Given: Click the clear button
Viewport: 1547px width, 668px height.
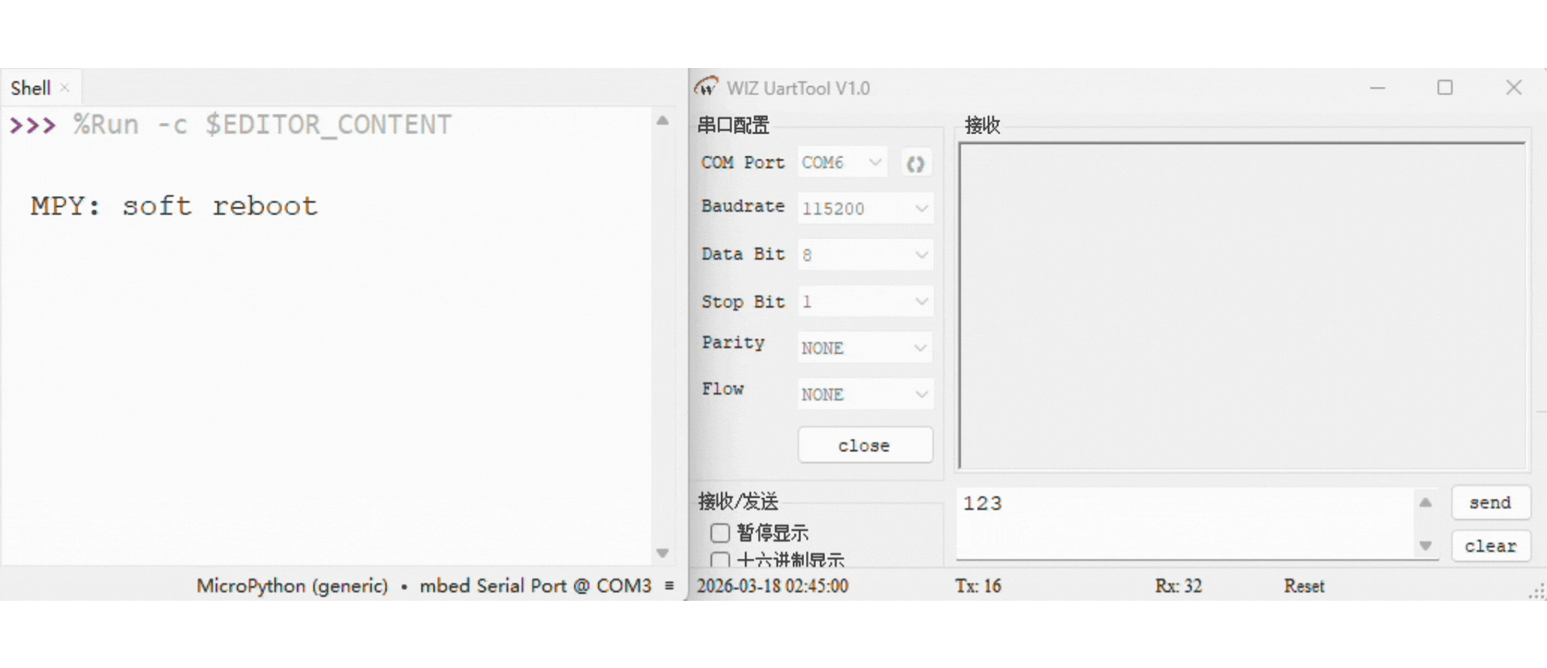Looking at the screenshot, I should [1491, 546].
